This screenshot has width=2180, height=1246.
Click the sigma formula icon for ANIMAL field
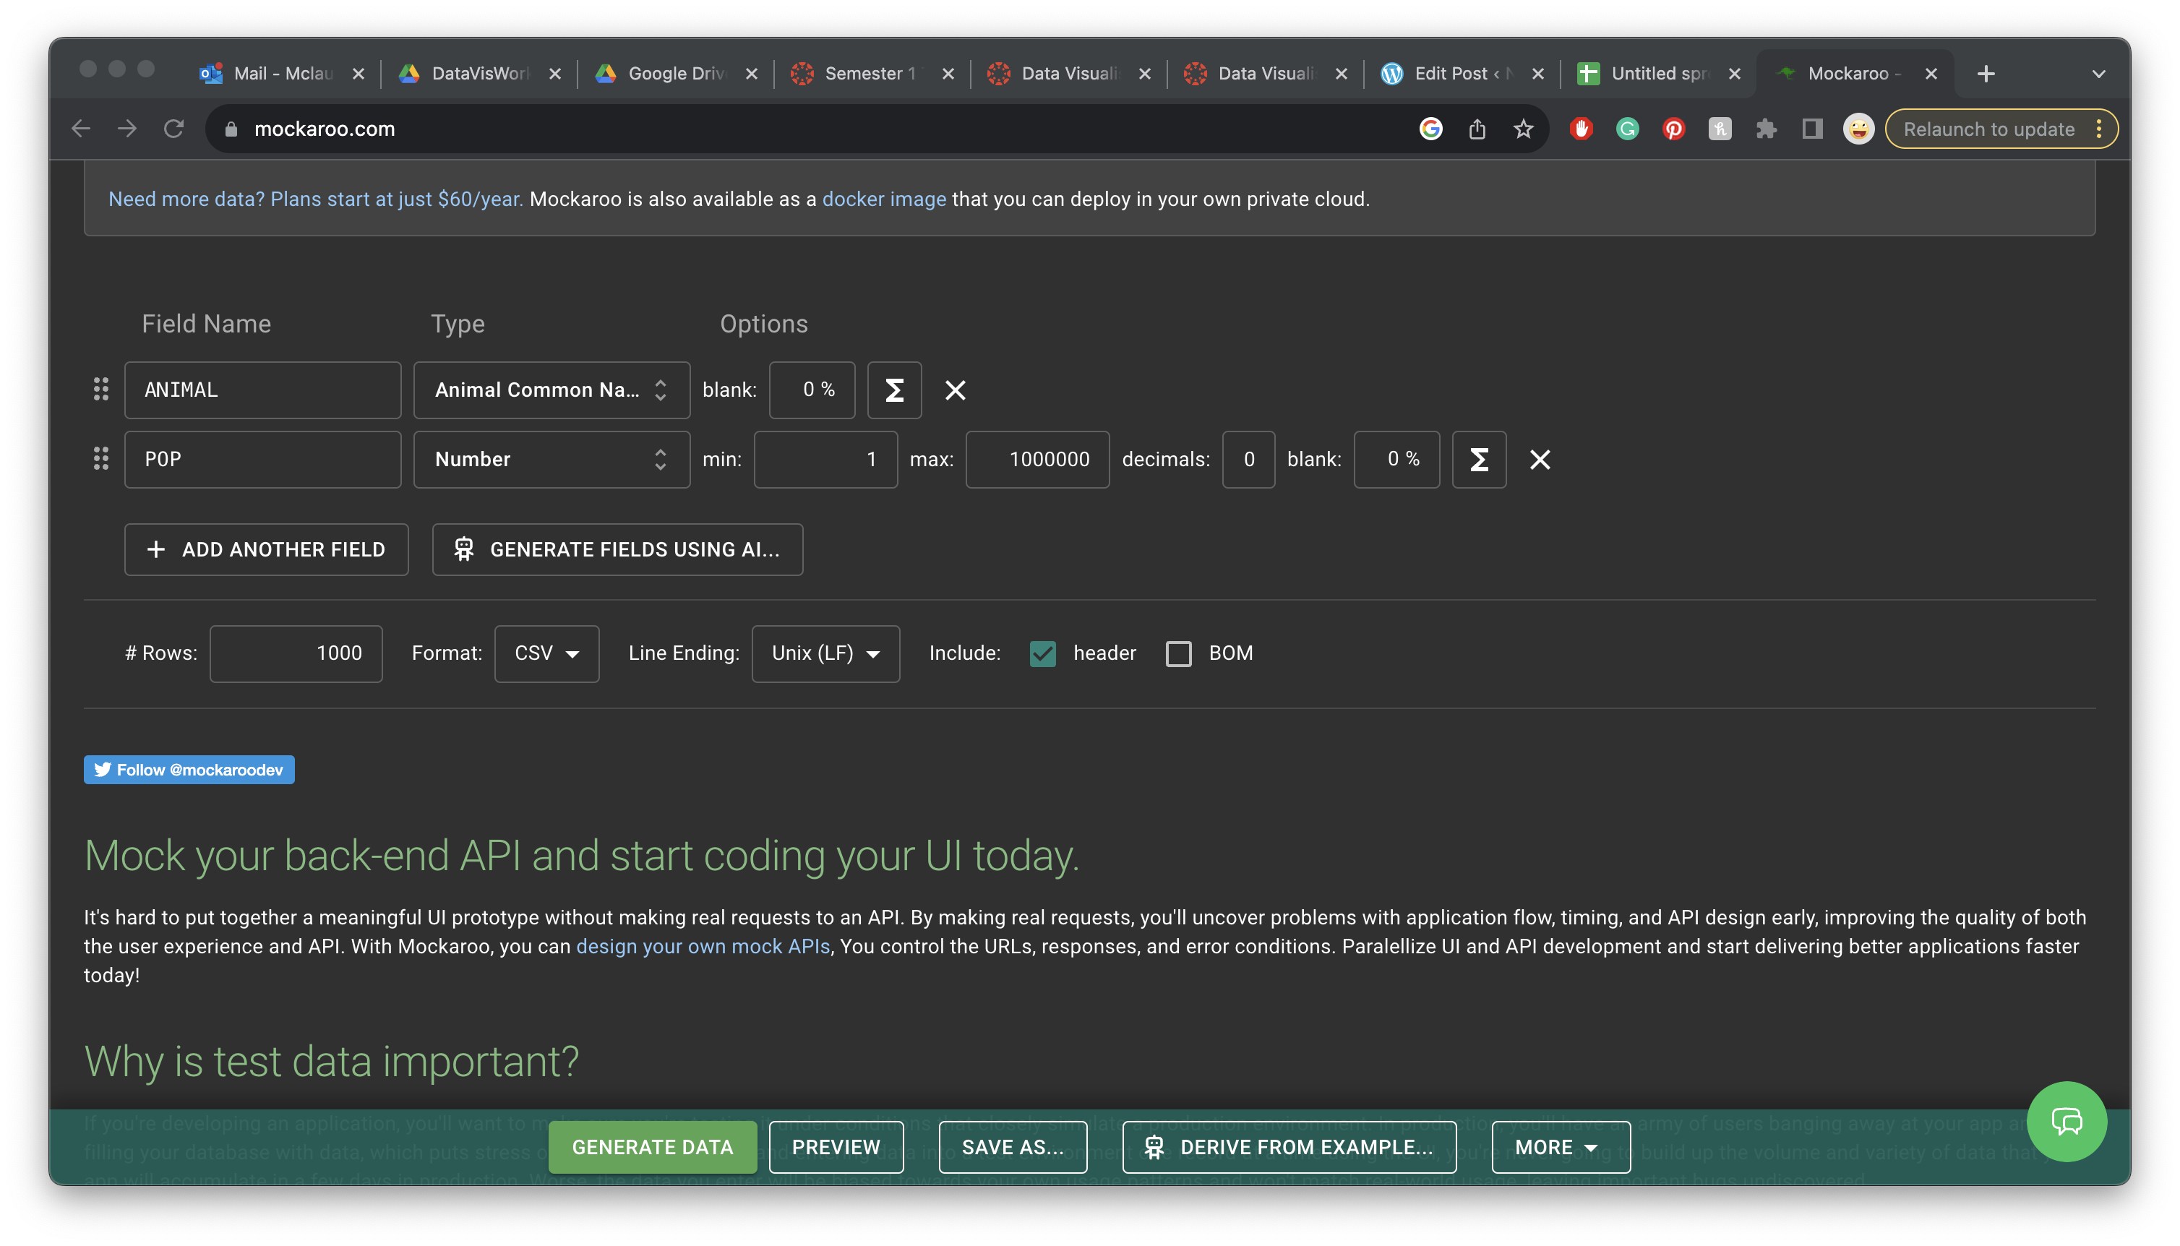(894, 390)
